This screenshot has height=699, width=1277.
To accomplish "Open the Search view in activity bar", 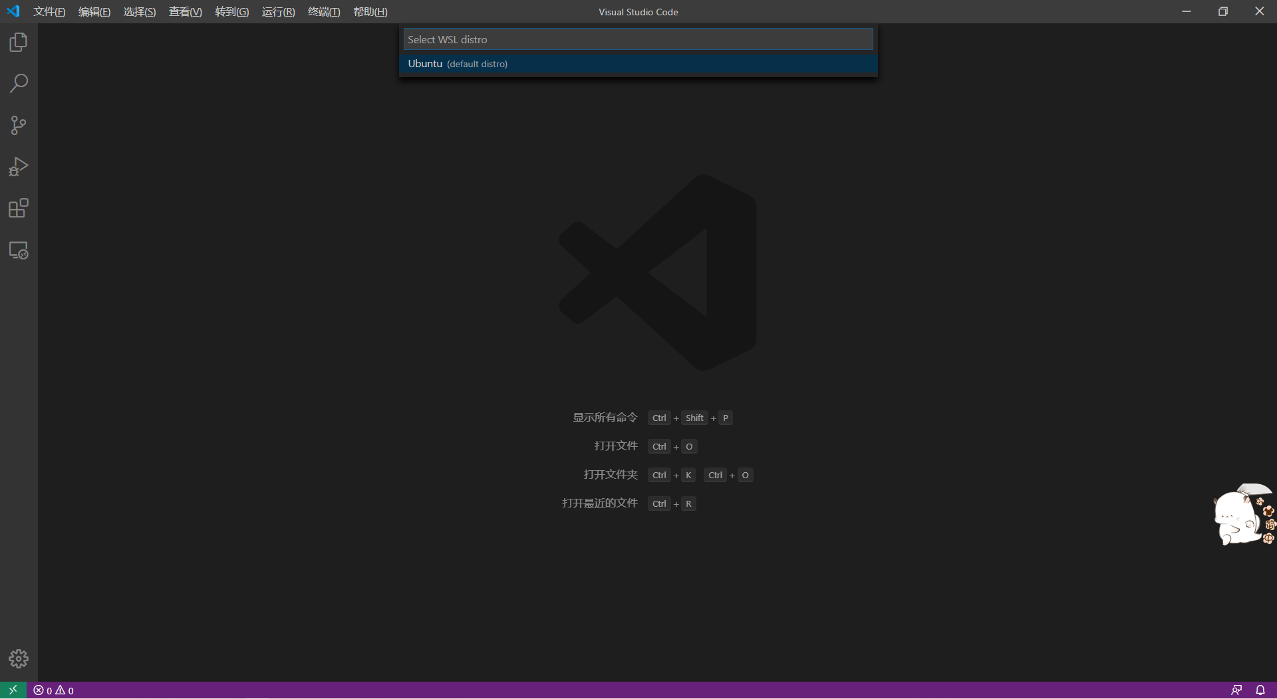I will (x=19, y=84).
